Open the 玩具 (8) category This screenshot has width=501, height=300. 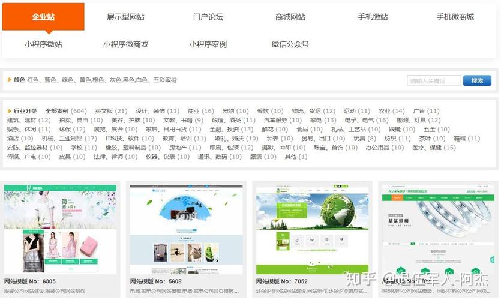point(365,139)
